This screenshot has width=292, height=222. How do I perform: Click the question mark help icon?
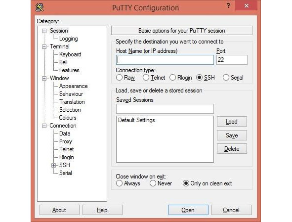(228, 6)
